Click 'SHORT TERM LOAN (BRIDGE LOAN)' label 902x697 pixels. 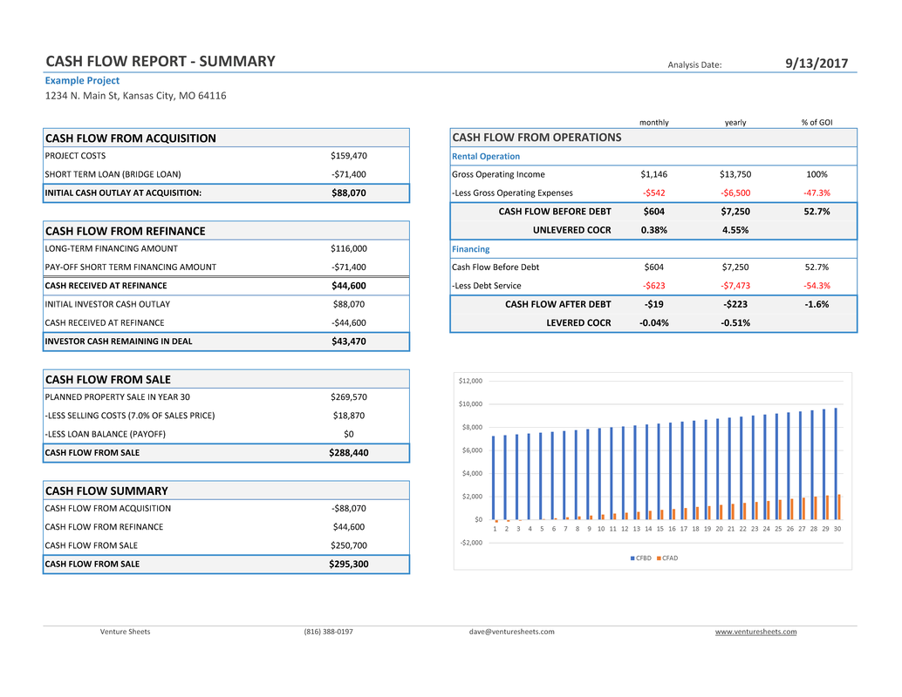(x=113, y=174)
